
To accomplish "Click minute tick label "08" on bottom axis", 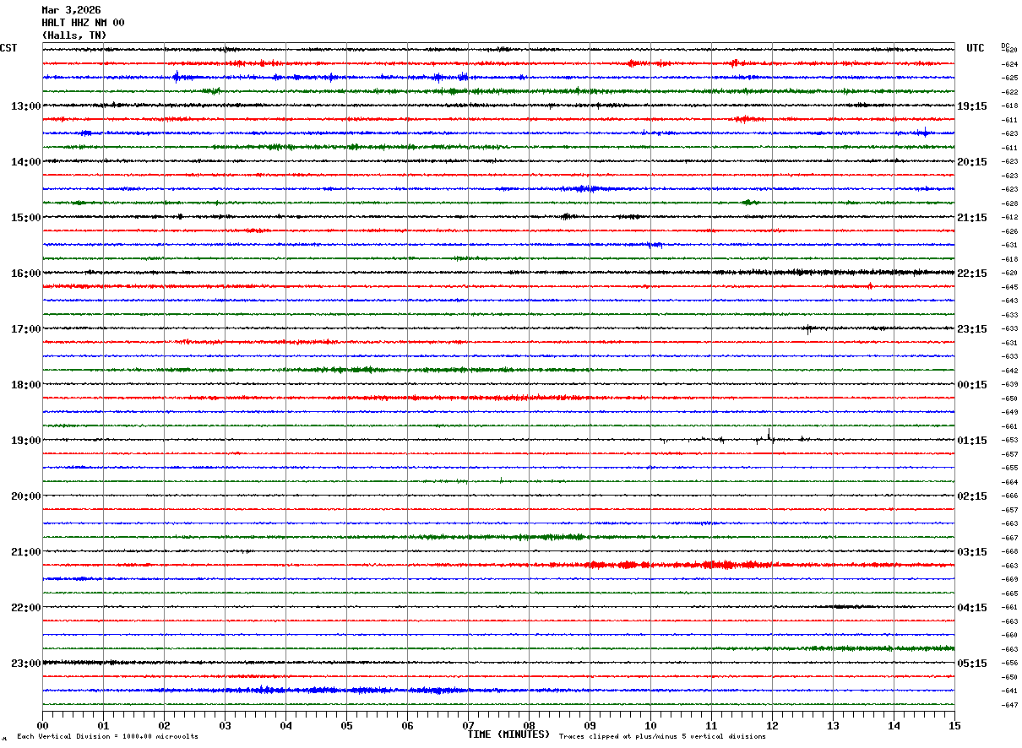I will 529,725.
